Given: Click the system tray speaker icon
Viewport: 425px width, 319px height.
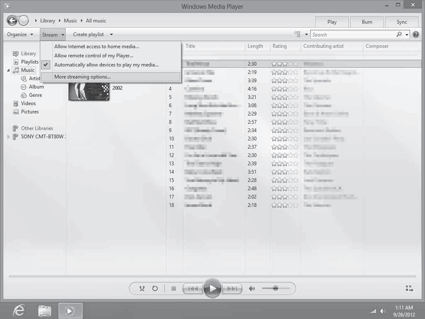Looking at the screenshot, I should click(x=383, y=311).
